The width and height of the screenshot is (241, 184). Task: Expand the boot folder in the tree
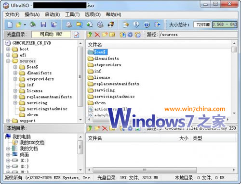(x=8, y=49)
